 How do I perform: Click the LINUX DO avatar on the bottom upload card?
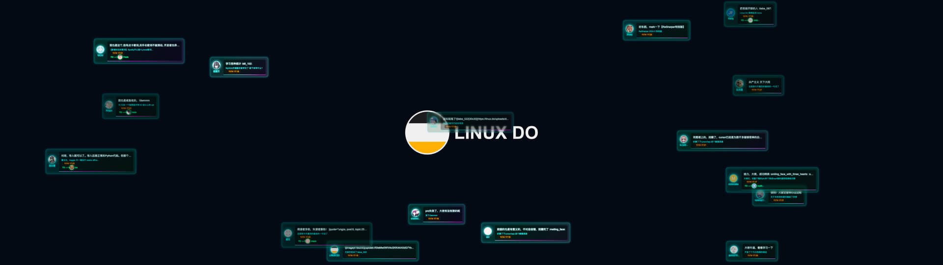334,249
